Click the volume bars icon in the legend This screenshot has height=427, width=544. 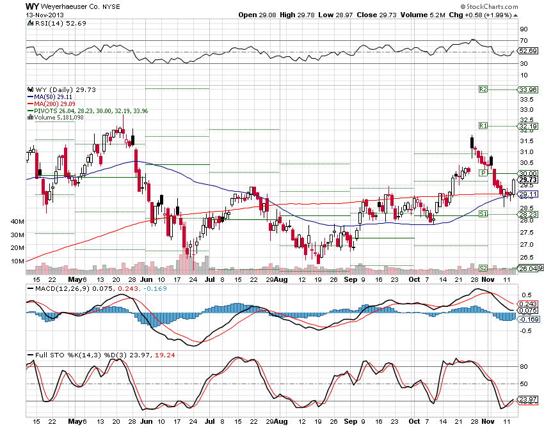coord(31,118)
